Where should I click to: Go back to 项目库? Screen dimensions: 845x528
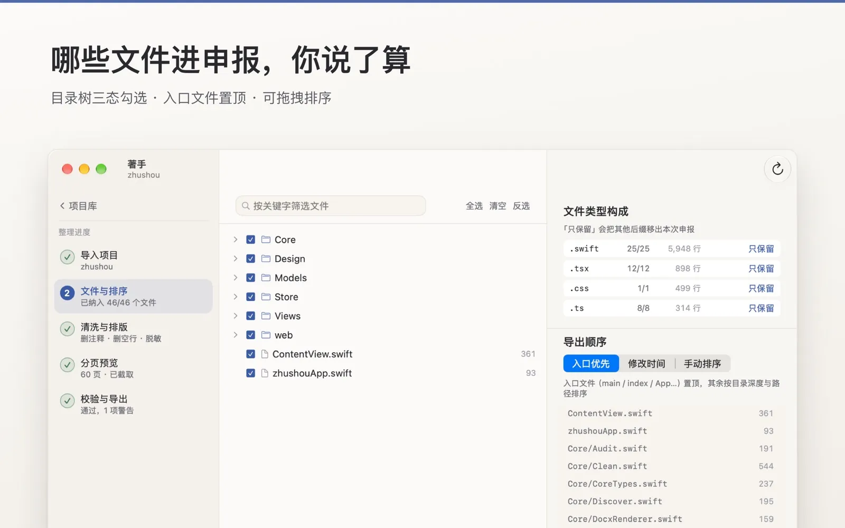pos(78,206)
